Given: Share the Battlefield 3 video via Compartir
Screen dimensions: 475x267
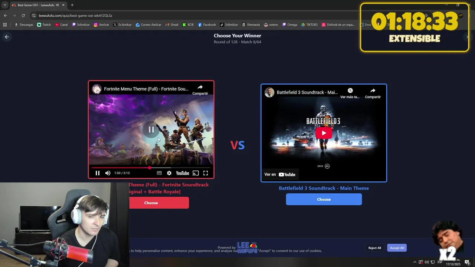Looking at the screenshot, I should pyautogui.click(x=373, y=93).
